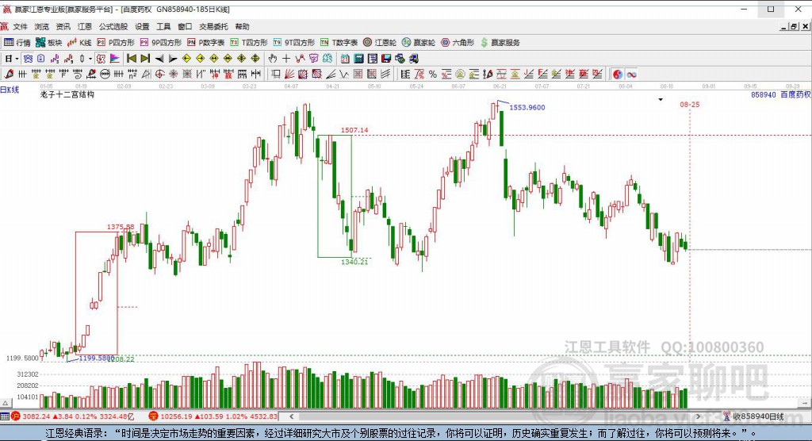
Task: Open the 9P四方形 tool
Action: (x=161, y=43)
